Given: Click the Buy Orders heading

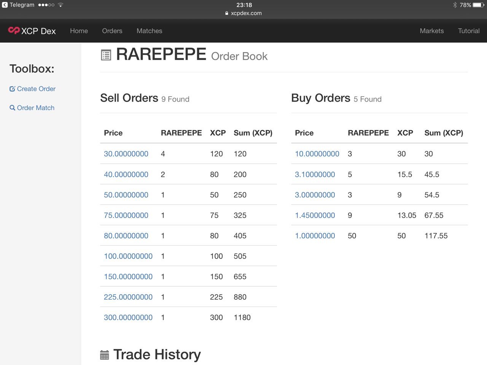Looking at the screenshot, I should pos(321,98).
